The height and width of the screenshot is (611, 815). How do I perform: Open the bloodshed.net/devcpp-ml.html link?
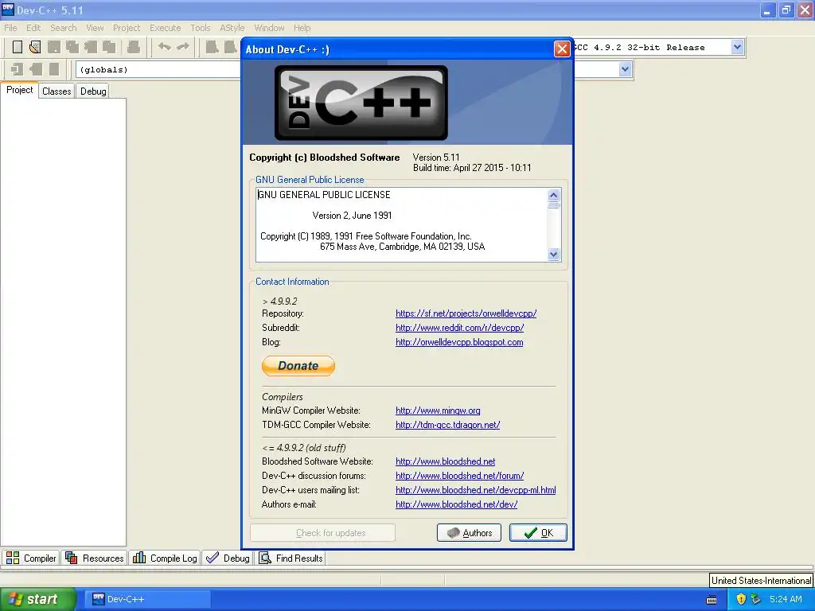[x=476, y=490]
